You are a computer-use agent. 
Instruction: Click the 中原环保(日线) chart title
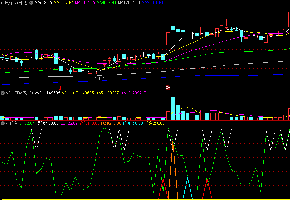pos(14,3)
